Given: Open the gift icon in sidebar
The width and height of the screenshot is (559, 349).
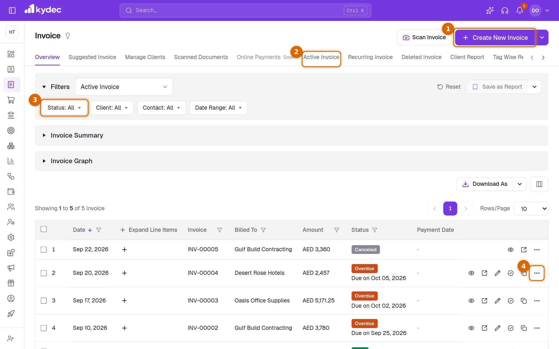Looking at the screenshot, I should pos(11,283).
